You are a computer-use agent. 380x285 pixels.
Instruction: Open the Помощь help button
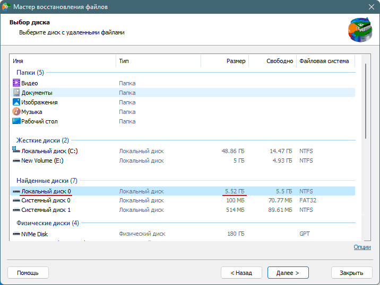28,273
